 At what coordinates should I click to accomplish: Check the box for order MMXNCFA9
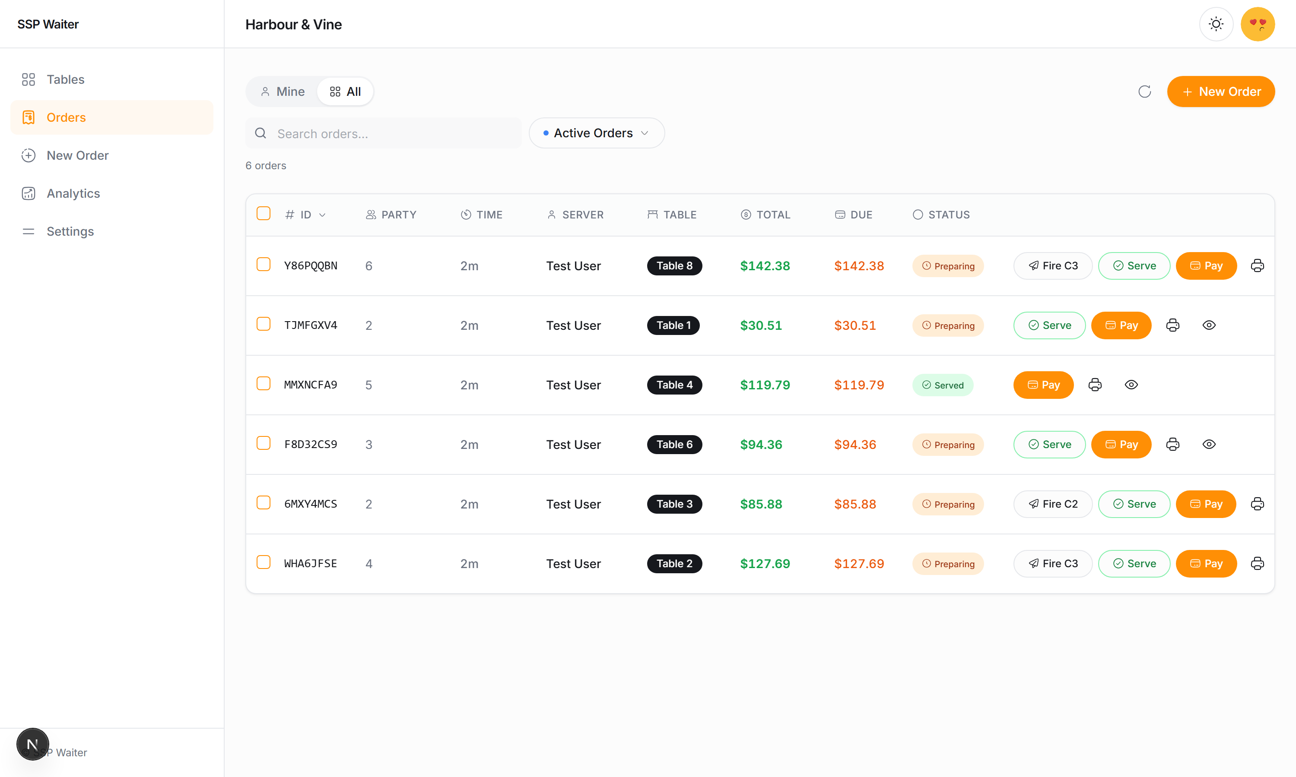point(264,384)
